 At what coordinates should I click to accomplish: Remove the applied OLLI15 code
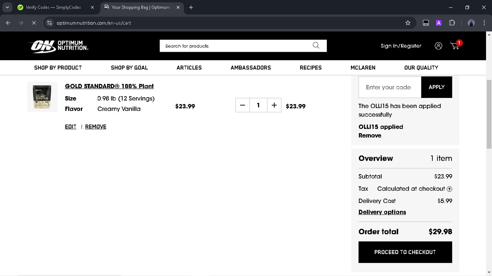click(370, 136)
